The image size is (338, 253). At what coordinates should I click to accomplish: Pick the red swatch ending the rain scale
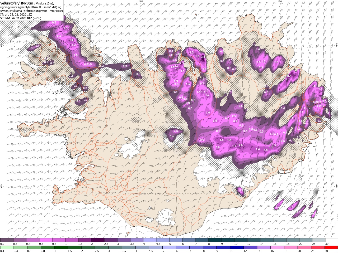331,247
